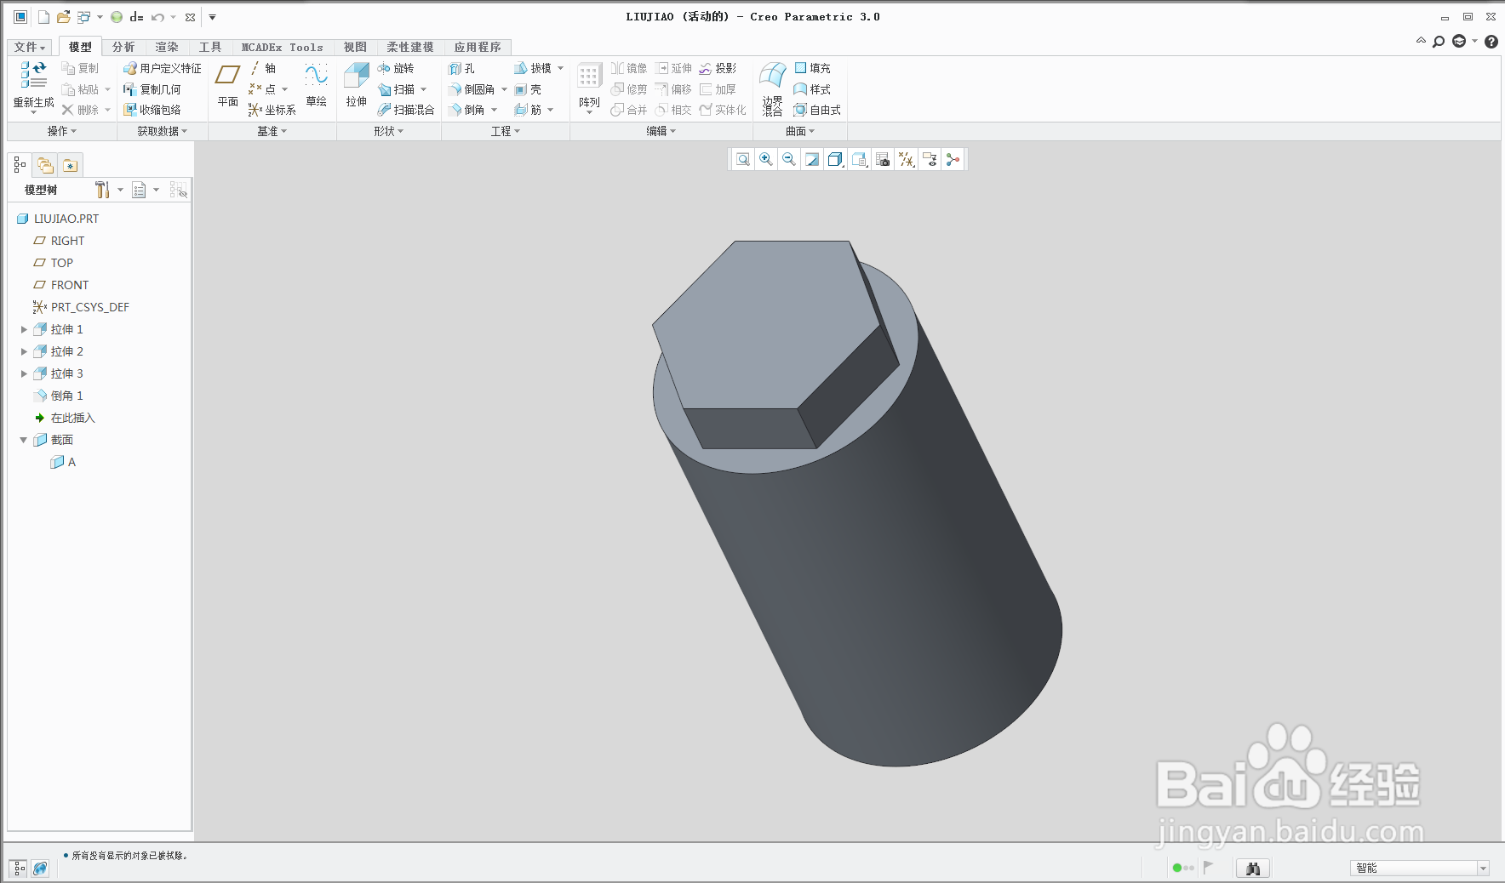Switch to the 工具 tab

(x=210, y=47)
